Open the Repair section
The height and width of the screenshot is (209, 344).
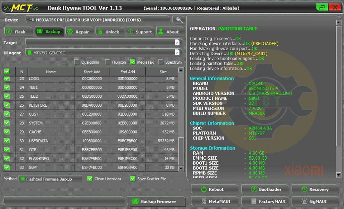(80, 31)
